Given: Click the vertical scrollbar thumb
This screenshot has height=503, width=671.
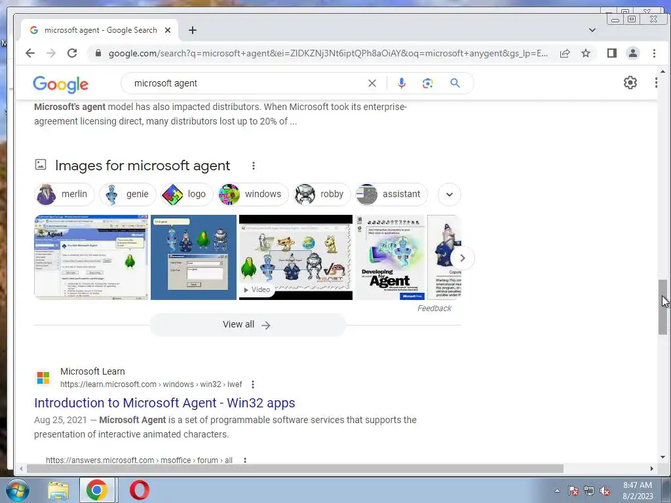Looking at the screenshot, I should tap(663, 307).
